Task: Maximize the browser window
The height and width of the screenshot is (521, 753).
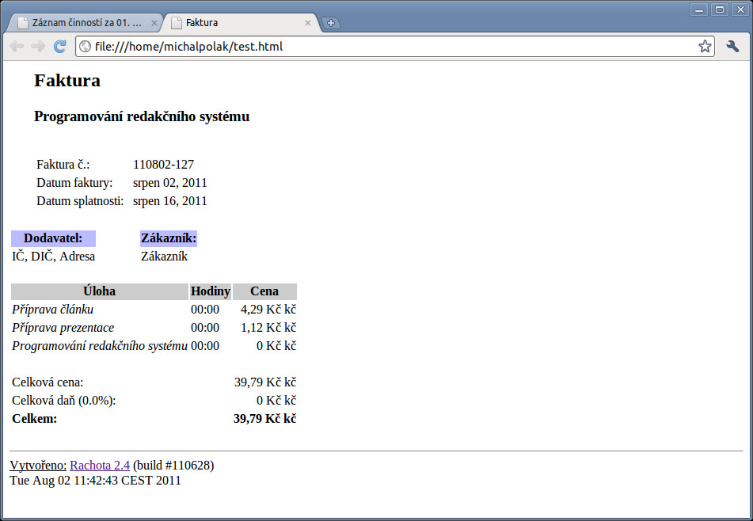Action: tap(720, 10)
